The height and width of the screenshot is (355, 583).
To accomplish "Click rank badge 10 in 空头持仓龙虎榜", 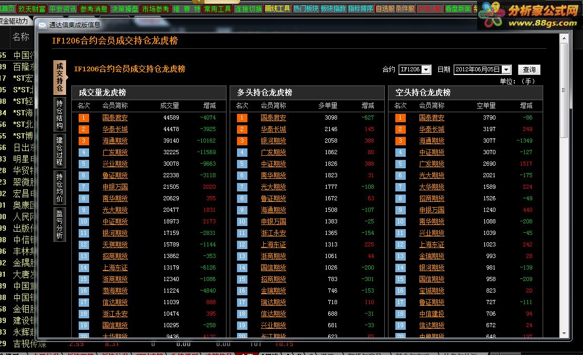I will click(x=401, y=222).
